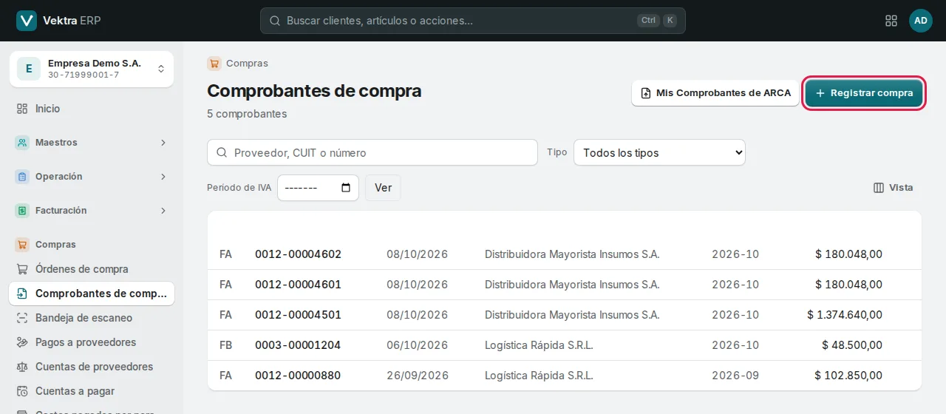946x414 pixels.
Task: Expand the Operación section chevron
Action: (x=163, y=177)
